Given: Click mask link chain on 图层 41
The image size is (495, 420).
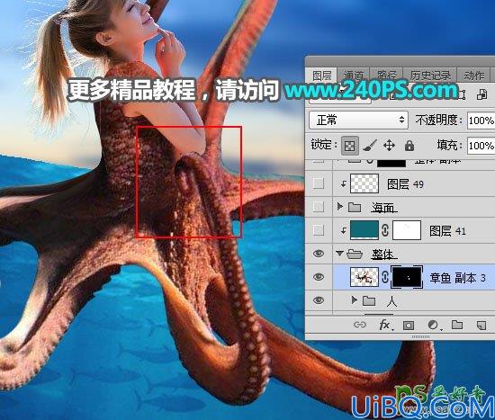Looking at the screenshot, I should [385, 230].
